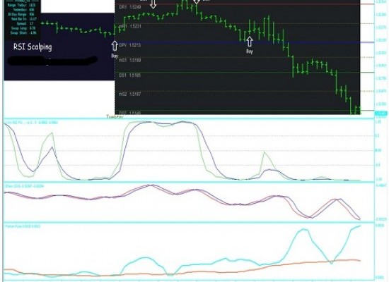Click the Kaufman Pulse indicator label
Screen dimensions: 389x282
coord(23,226)
